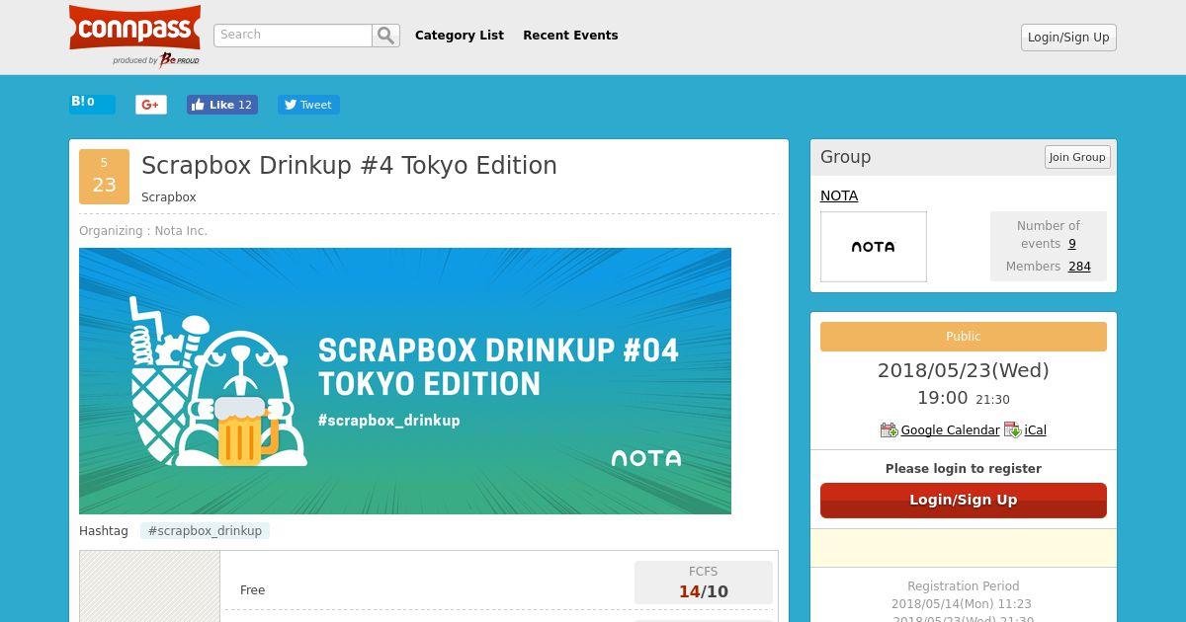The image size is (1186, 622).
Task: Click the Join Group button
Action: pyautogui.click(x=1077, y=157)
